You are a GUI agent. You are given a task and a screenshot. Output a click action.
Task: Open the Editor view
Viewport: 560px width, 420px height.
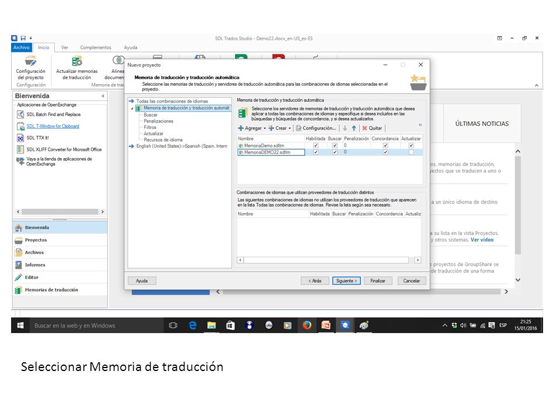pyautogui.click(x=60, y=278)
